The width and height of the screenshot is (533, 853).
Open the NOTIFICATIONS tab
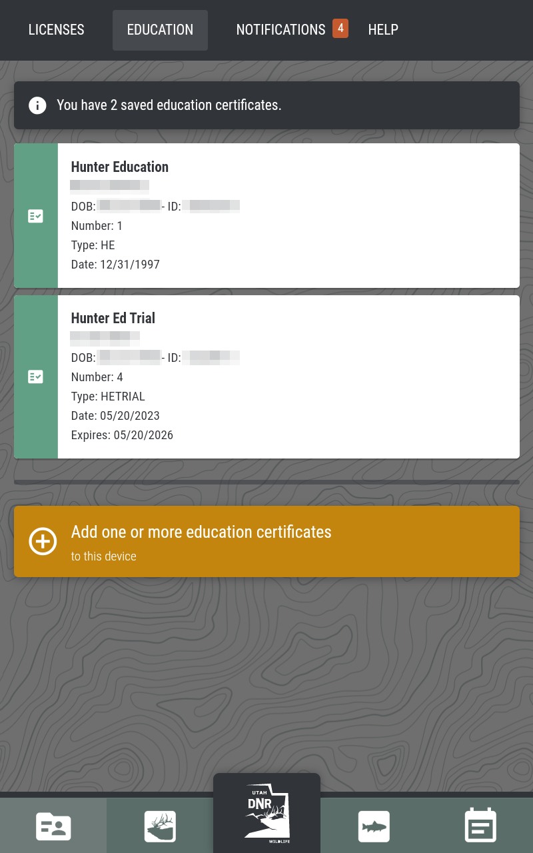pyautogui.click(x=280, y=30)
